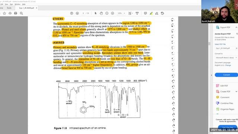Viewport: 238px width, 134px height.
Task: Switch to the Tools tab
Action: coord(9,8)
